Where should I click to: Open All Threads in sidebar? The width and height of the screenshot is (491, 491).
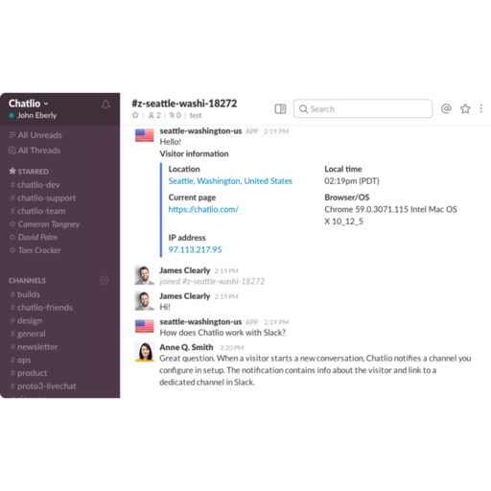pos(35,151)
